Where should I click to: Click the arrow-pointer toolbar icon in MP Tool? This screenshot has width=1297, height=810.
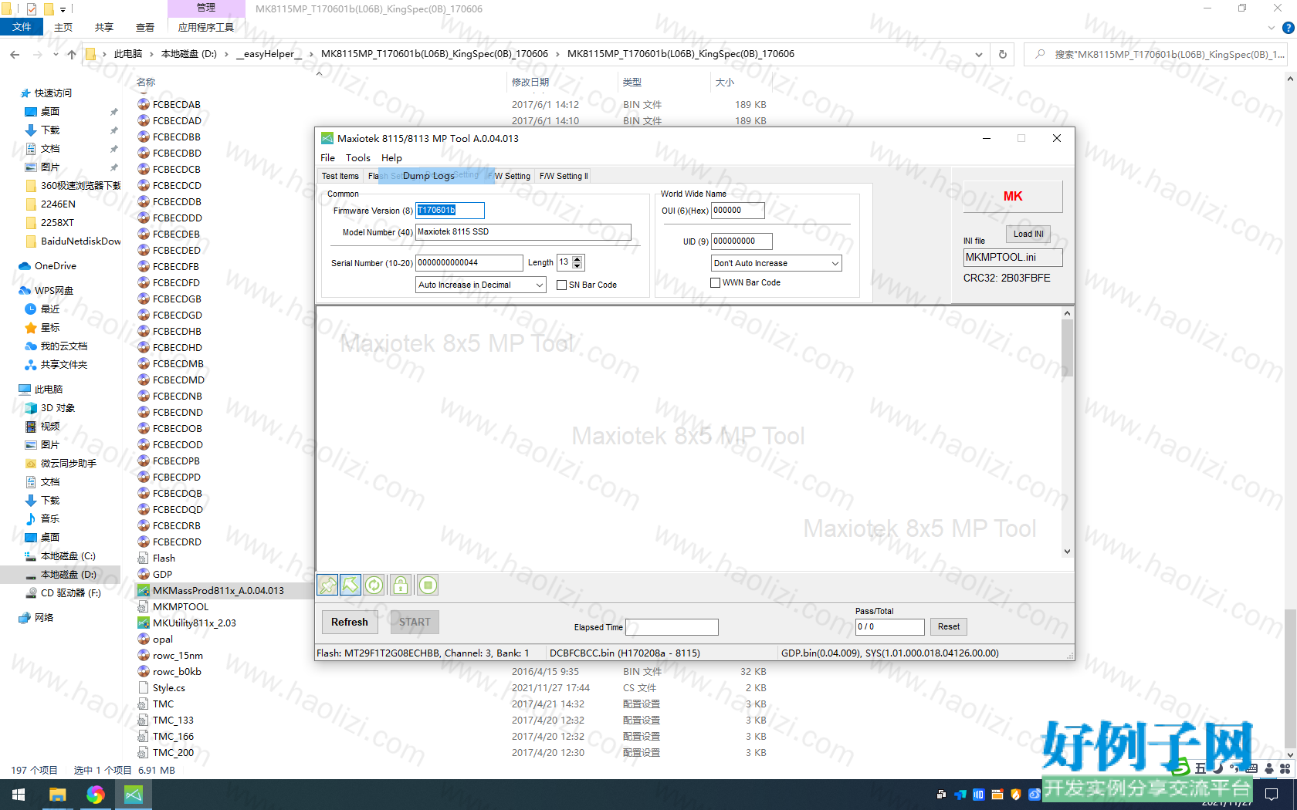pos(350,586)
